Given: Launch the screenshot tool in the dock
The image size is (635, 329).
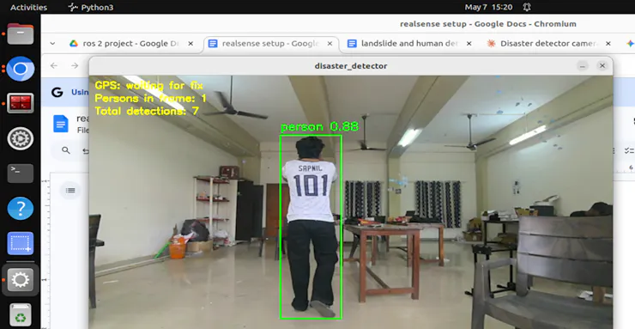Looking at the screenshot, I should (21, 243).
